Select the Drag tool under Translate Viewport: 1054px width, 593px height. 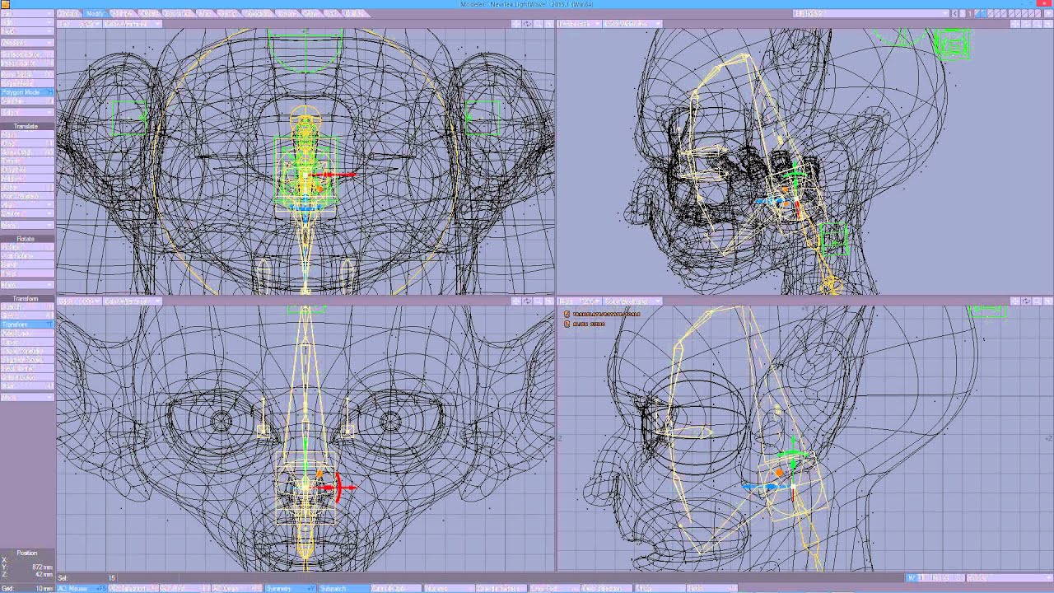tap(28, 143)
